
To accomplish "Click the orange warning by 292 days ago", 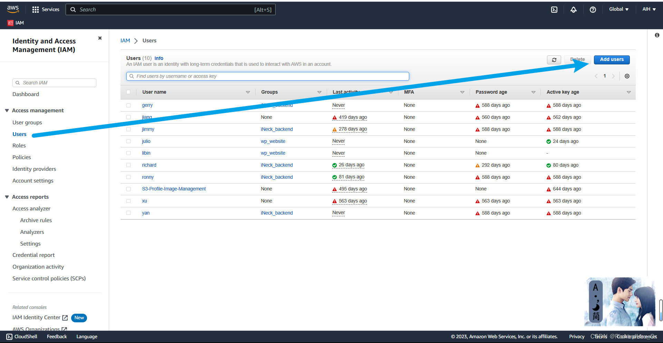I will pos(478,166).
